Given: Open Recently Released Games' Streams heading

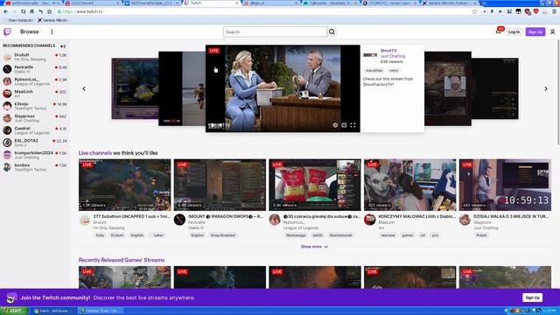Looking at the screenshot, I should [x=122, y=260].
